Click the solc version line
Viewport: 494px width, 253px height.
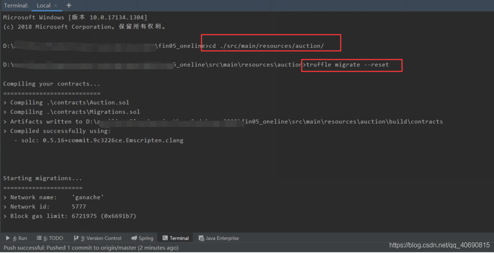[98, 141]
